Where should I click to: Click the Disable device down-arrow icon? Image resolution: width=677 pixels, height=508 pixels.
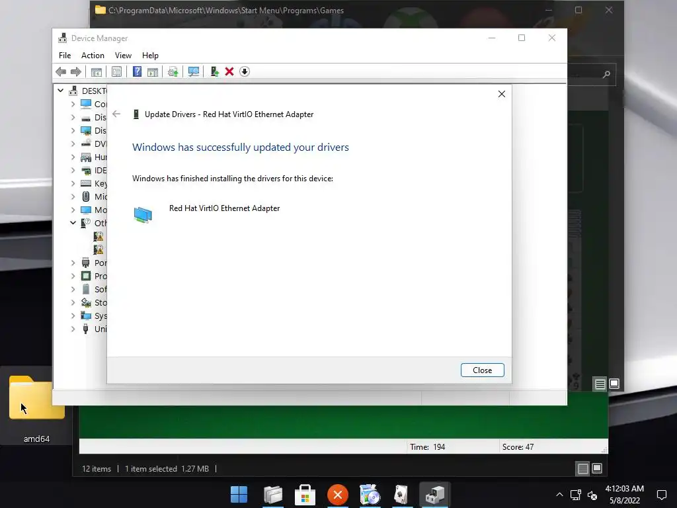245,71
